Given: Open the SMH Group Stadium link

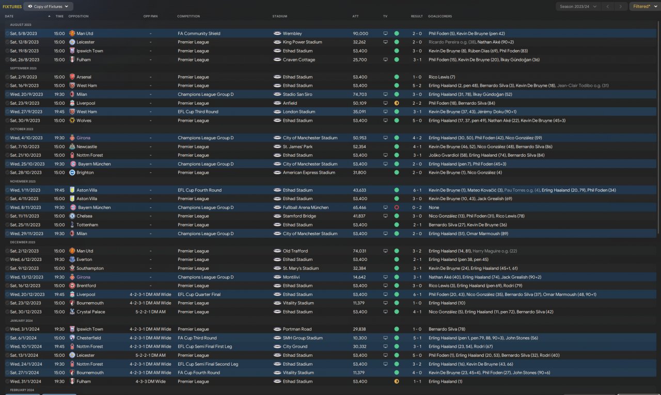Looking at the screenshot, I should pyautogui.click(x=303, y=338).
